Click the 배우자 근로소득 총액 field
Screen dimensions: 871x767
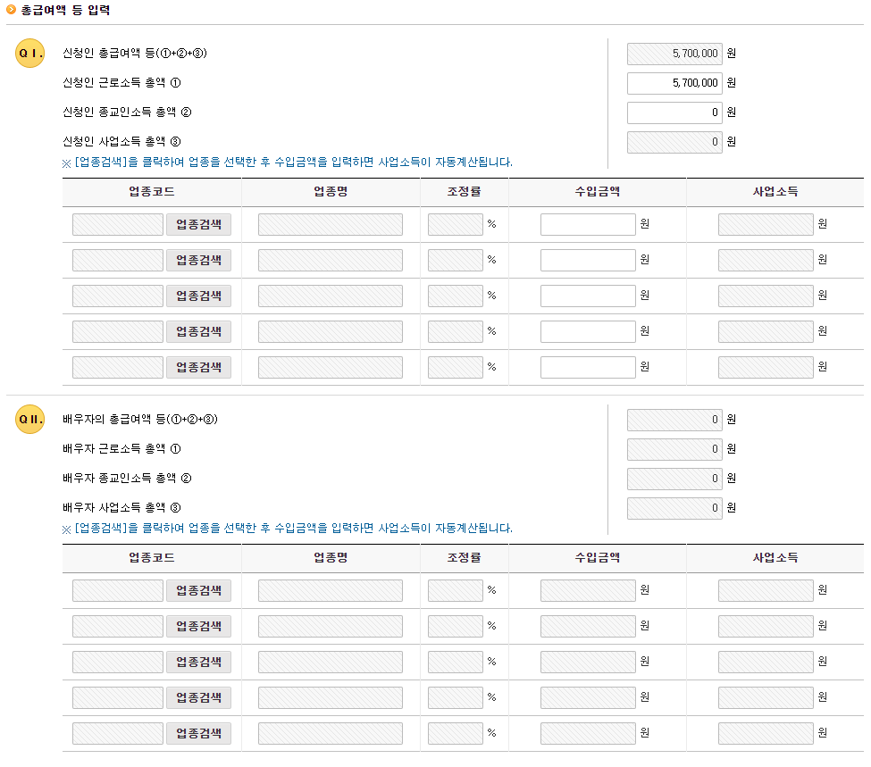pos(675,449)
